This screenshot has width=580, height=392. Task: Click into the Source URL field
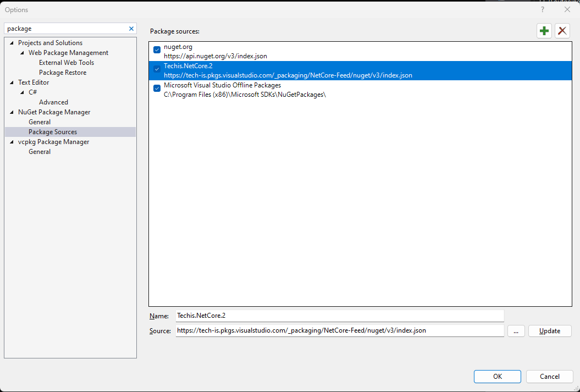pyautogui.click(x=339, y=331)
